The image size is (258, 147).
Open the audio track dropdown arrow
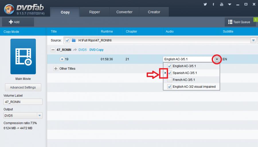coord(217,59)
